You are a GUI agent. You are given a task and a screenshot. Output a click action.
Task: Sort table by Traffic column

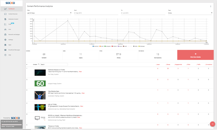(x=198, y=65)
